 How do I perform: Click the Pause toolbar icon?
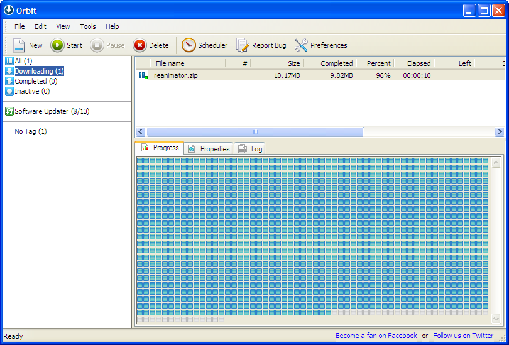point(97,45)
